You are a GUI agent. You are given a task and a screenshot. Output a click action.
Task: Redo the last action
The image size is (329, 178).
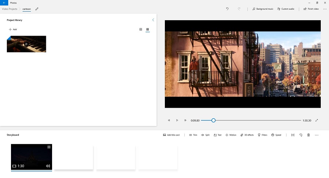239,9
